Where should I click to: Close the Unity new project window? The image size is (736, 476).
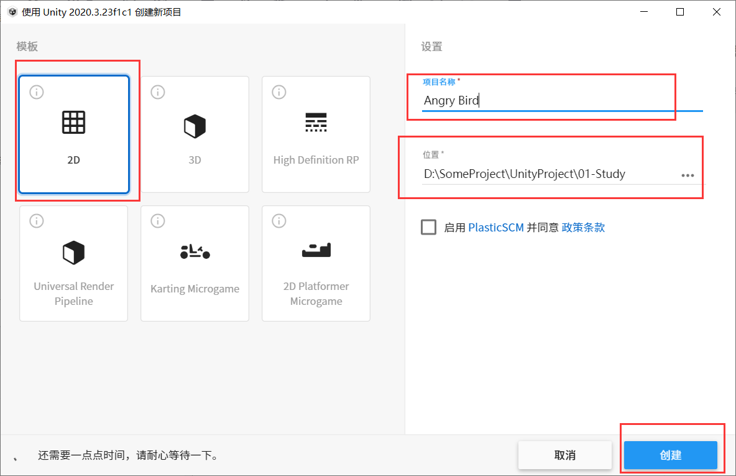[717, 12]
